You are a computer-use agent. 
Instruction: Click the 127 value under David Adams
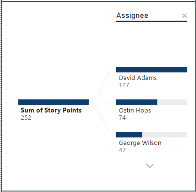click(x=124, y=85)
